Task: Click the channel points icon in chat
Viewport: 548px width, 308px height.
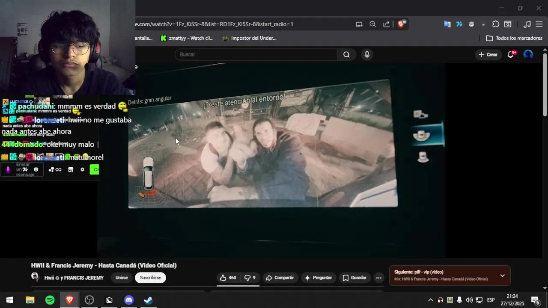Action: click(55, 169)
